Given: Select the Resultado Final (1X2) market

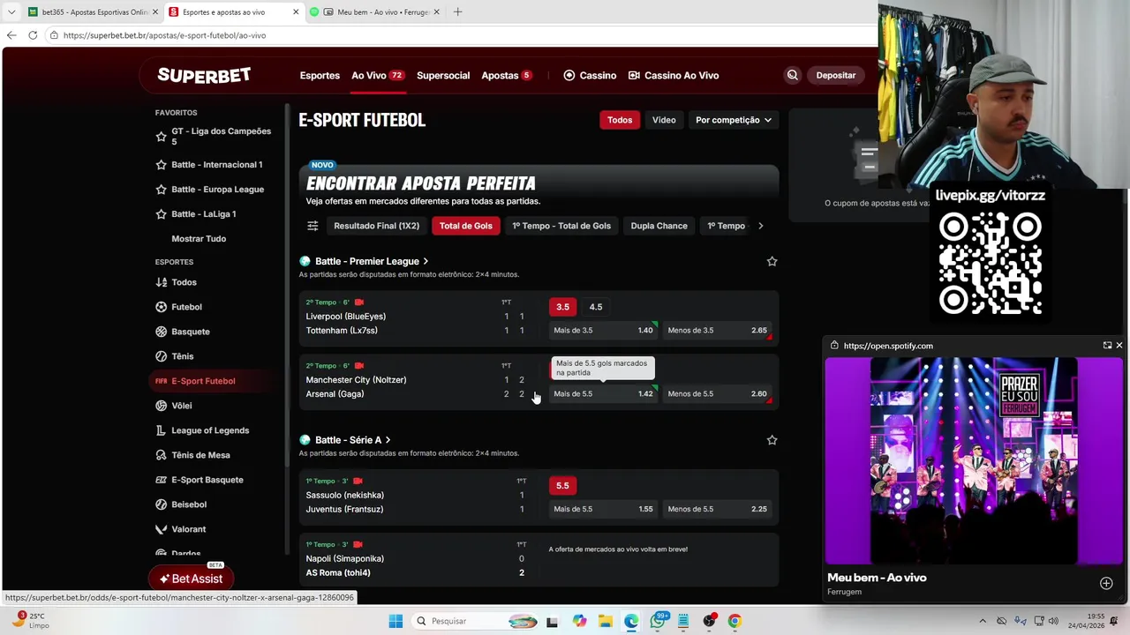Looking at the screenshot, I should click(x=377, y=226).
